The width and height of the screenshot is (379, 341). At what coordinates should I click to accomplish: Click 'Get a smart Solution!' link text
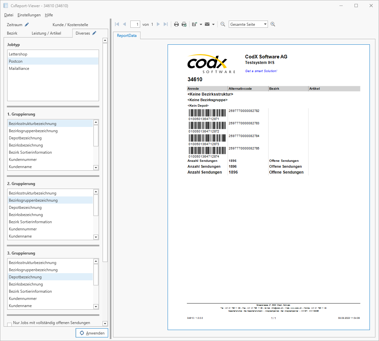pyautogui.click(x=261, y=71)
